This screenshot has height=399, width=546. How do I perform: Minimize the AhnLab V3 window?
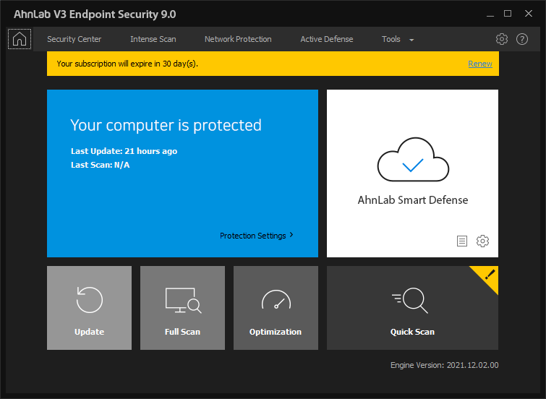tap(489, 13)
